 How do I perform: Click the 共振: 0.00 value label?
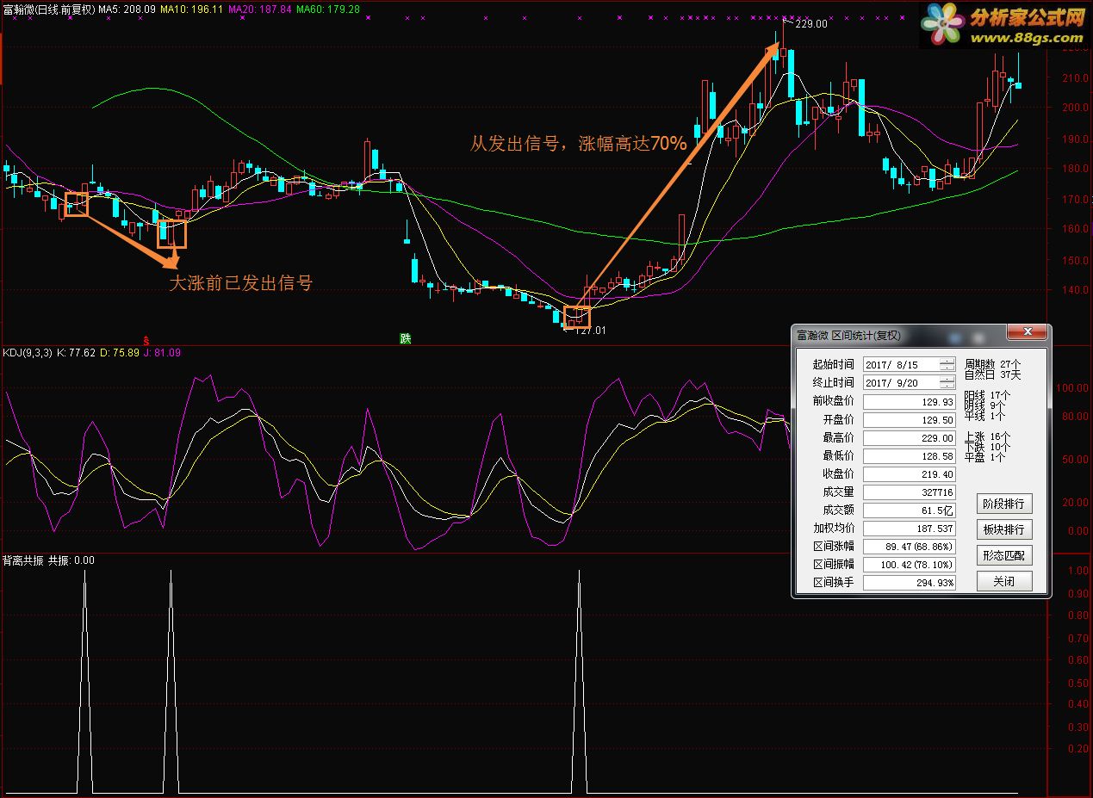point(71,560)
